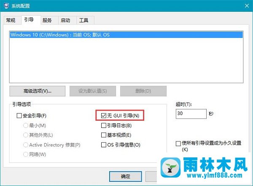This screenshot has height=186, width=253.
Task: Uncheck the 无 GUI 引导(N) checkbox
Action: coord(104,115)
